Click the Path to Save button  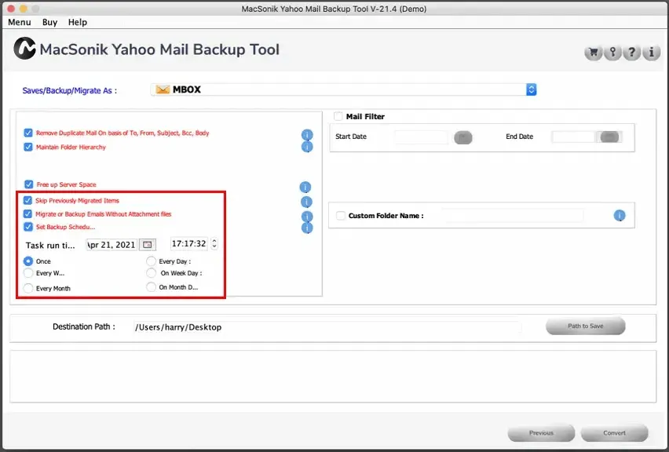[x=586, y=326]
